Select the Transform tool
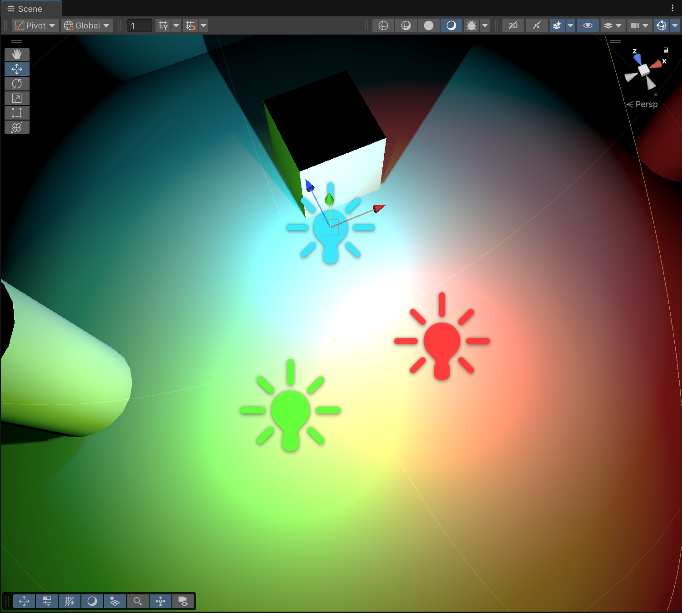Image resolution: width=682 pixels, height=613 pixels. [x=17, y=127]
